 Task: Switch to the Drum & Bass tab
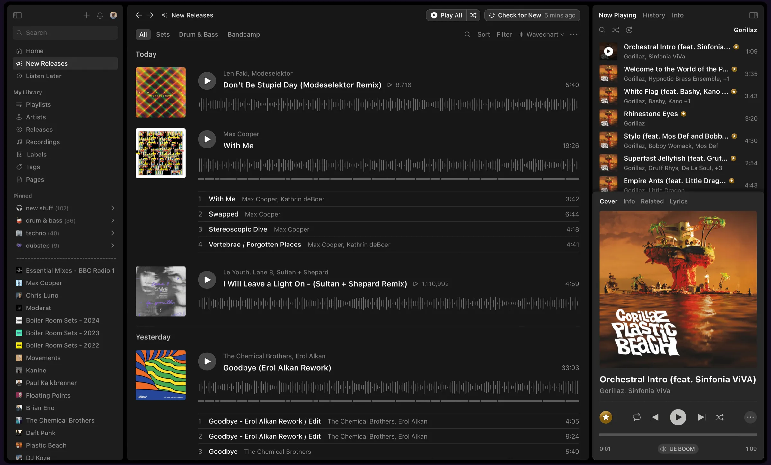pyautogui.click(x=198, y=34)
